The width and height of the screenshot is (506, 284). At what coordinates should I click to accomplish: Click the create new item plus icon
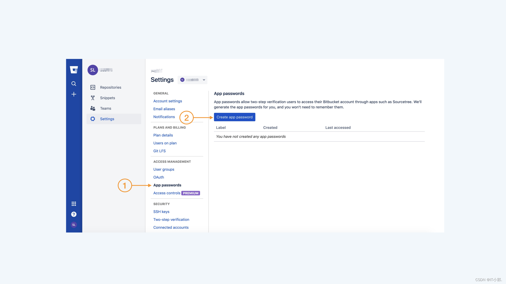pos(74,94)
